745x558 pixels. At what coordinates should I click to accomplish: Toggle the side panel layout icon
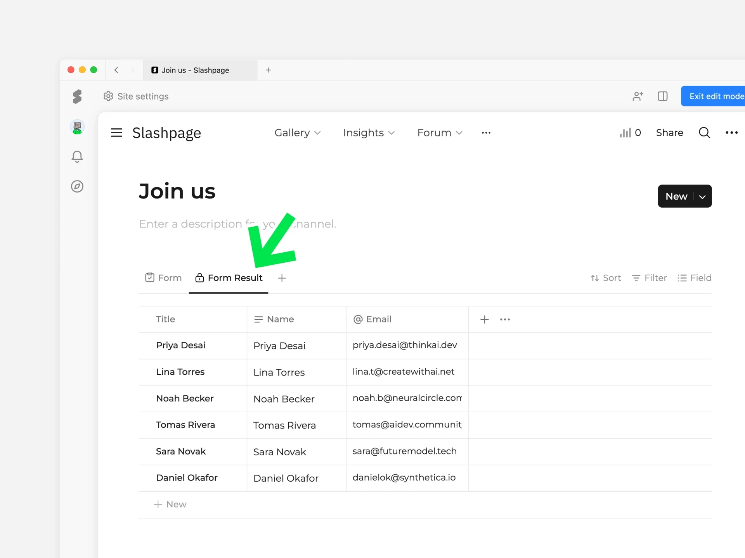tap(663, 96)
